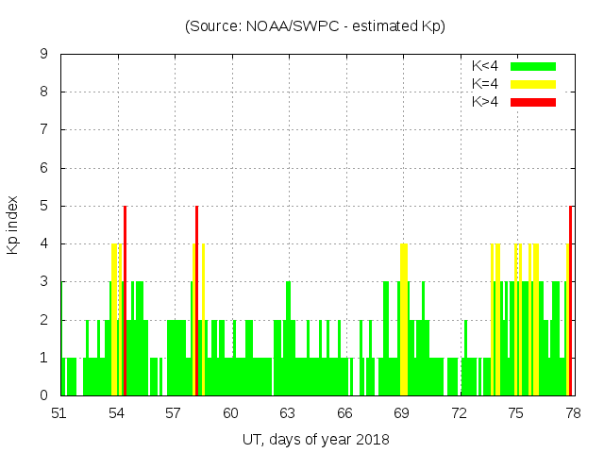
Task: Select the K=4 legend label text
Action: tap(485, 84)
